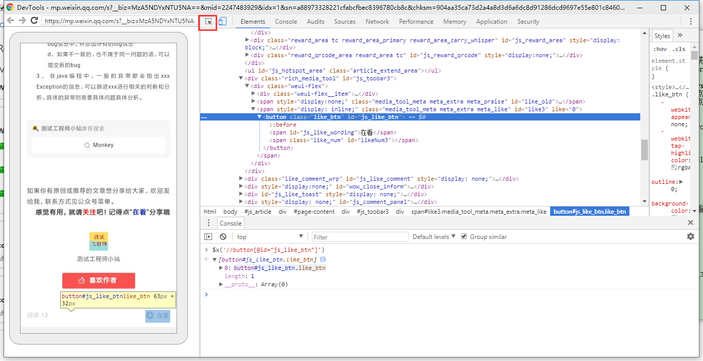Collapse the selected js_like_btn button node
703x361 pixels.
click(x=260, y=117)
